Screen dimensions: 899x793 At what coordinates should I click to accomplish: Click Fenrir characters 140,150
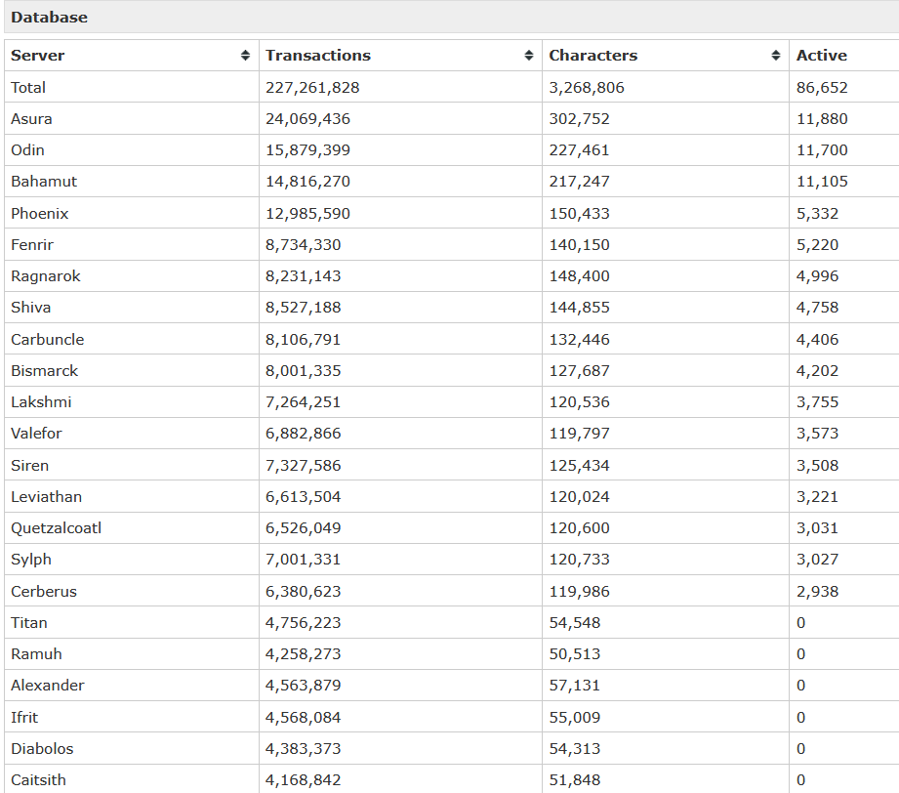[579, 244]
